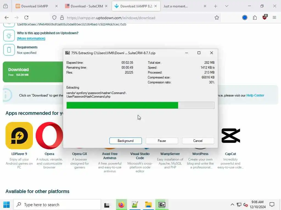The width and height of the screenshot is (281, 210).
Task: Click the forward navigation arrow
Action: (16, 17)
